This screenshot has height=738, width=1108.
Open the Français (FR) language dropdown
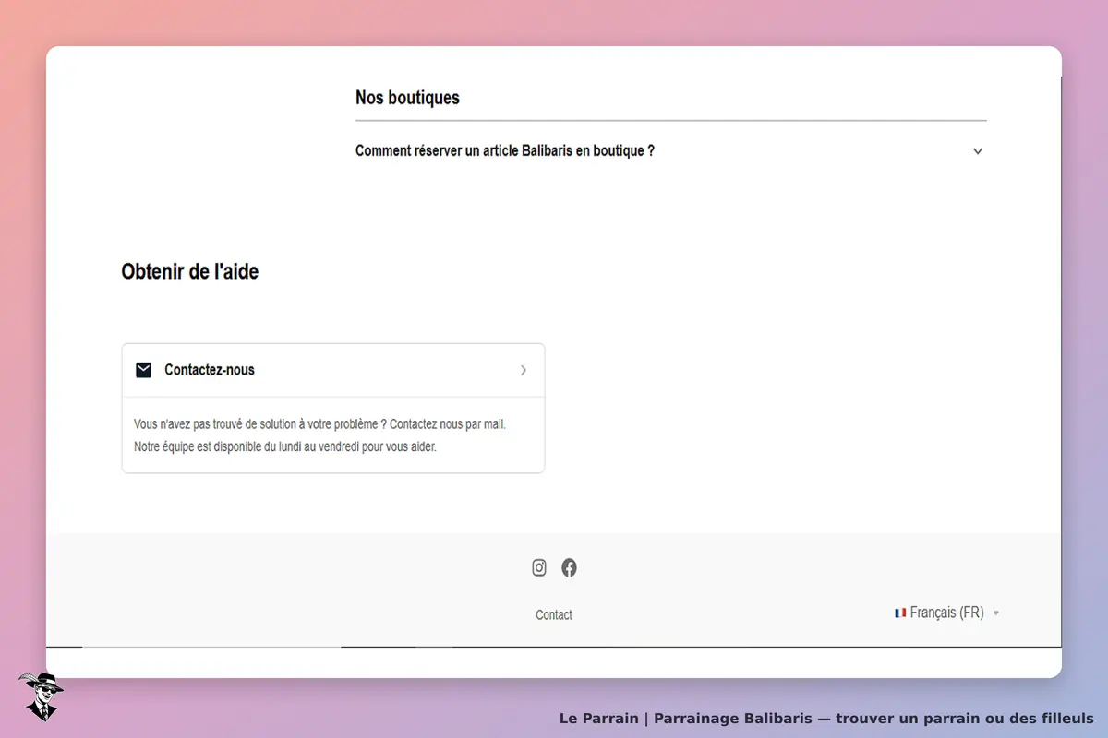click(947, 613)
